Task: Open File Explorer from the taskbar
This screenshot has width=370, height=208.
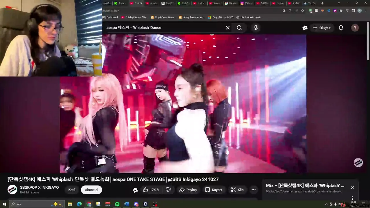Action: 70,204
